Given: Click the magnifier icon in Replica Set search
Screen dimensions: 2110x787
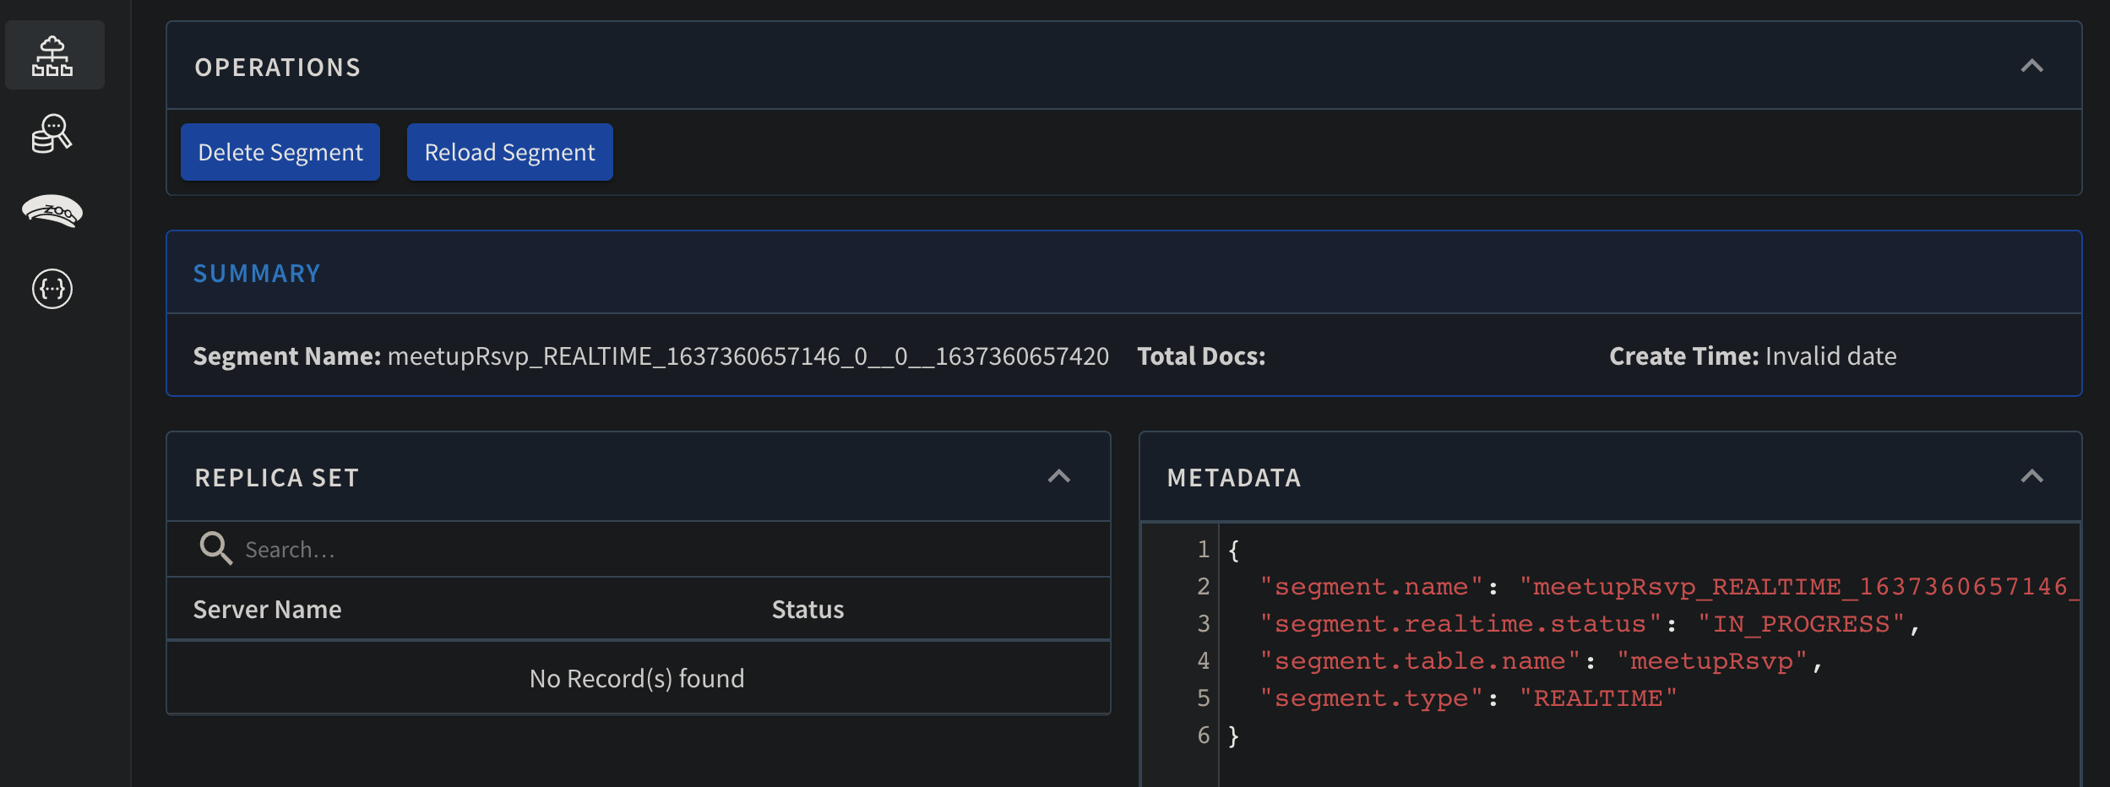Looking at the screenshot, I should coord(215,548).
